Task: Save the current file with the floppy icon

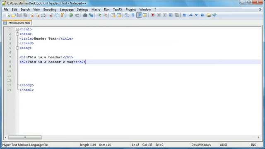Action: click(19, 15)
